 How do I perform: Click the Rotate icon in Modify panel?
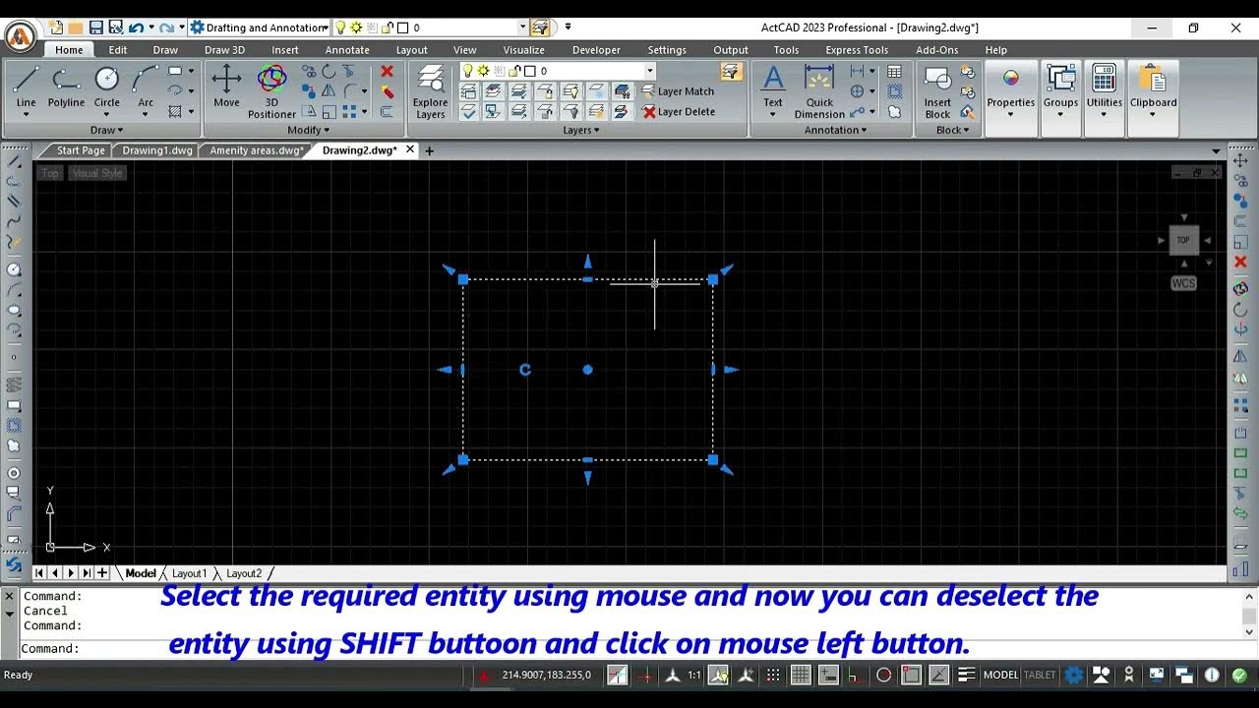[329, 72]
